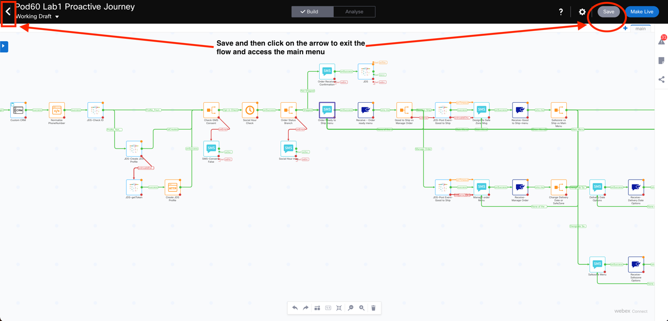Select the SMS-Consent False node
668x321 pixels.
click(211, 149)
